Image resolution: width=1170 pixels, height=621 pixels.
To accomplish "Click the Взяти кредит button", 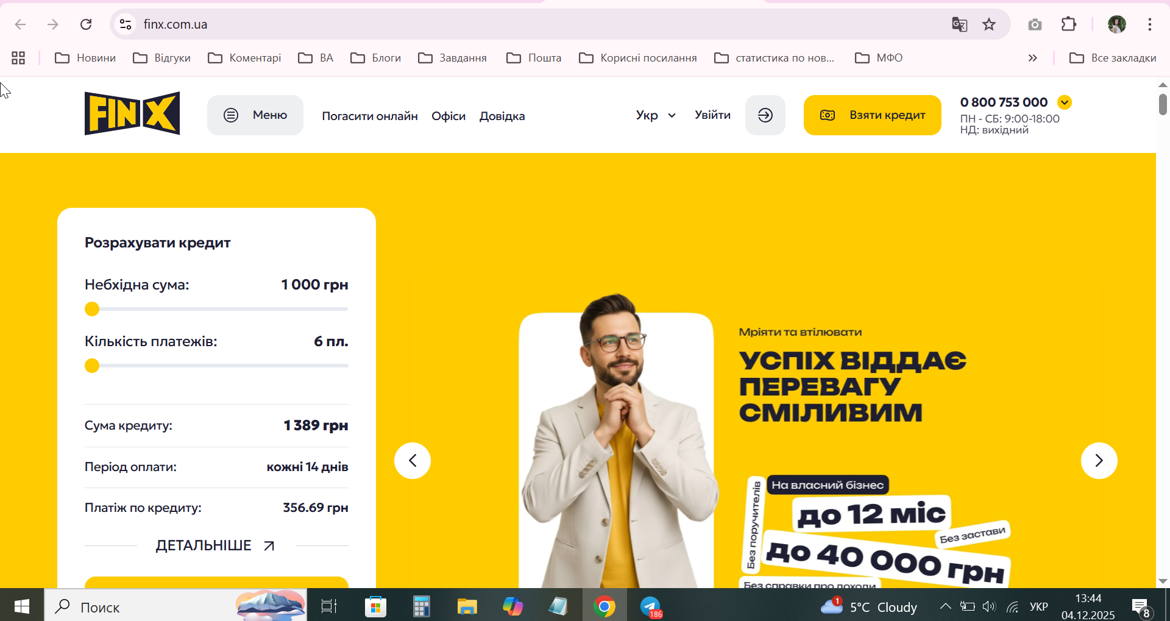I will coord(873,115).
